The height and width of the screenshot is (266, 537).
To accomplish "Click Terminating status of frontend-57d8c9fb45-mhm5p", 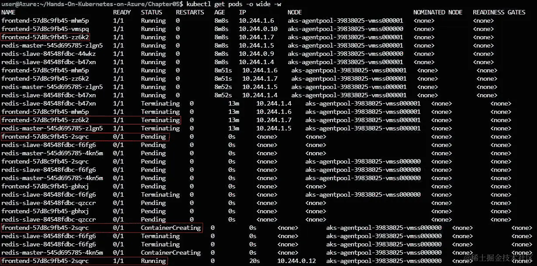I will point(160,112).
